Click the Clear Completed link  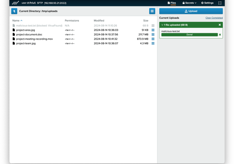click(x=214, y=18)
